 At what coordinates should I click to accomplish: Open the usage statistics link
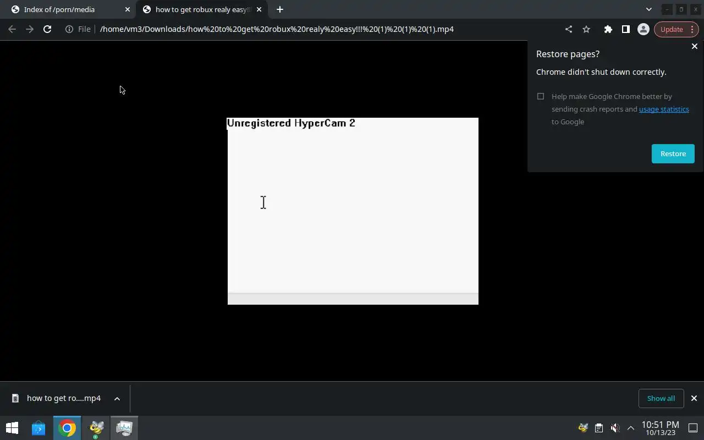click(664, 109)
